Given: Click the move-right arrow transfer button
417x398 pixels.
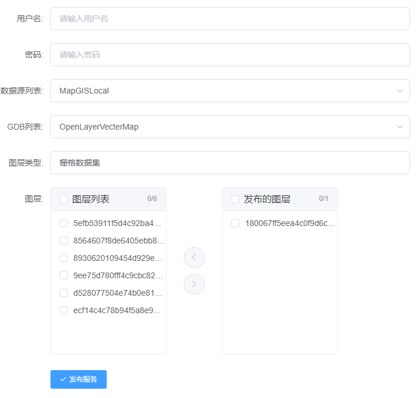Looking at the screenshot, I should click(x=194, y=284).
